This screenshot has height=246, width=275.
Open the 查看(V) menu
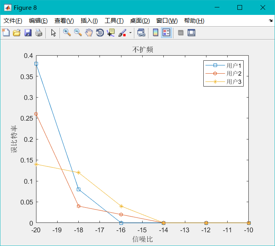point(64,21)
